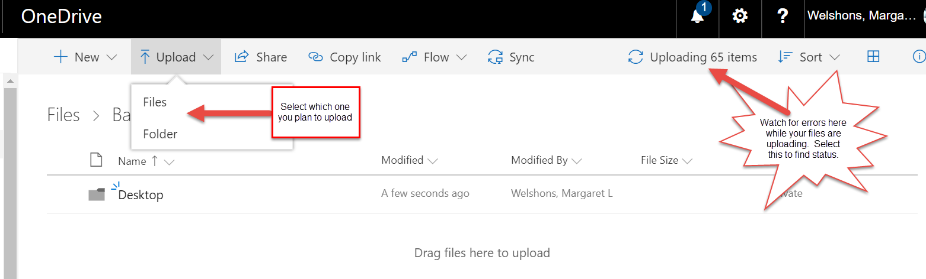Choose Folder from the Upload menu
Image resolution: width=926 pixels, height=279 pixels.
tap(160, 134)
